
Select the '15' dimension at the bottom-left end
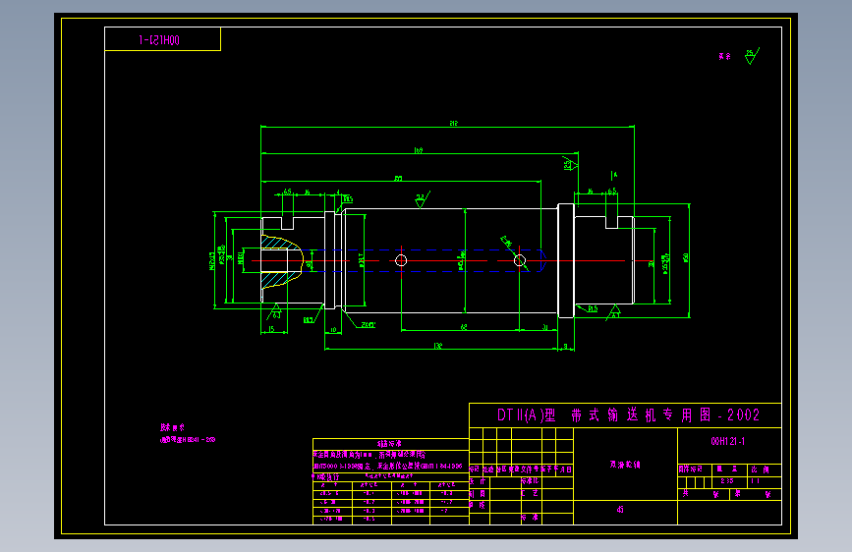tap(271, 329)
